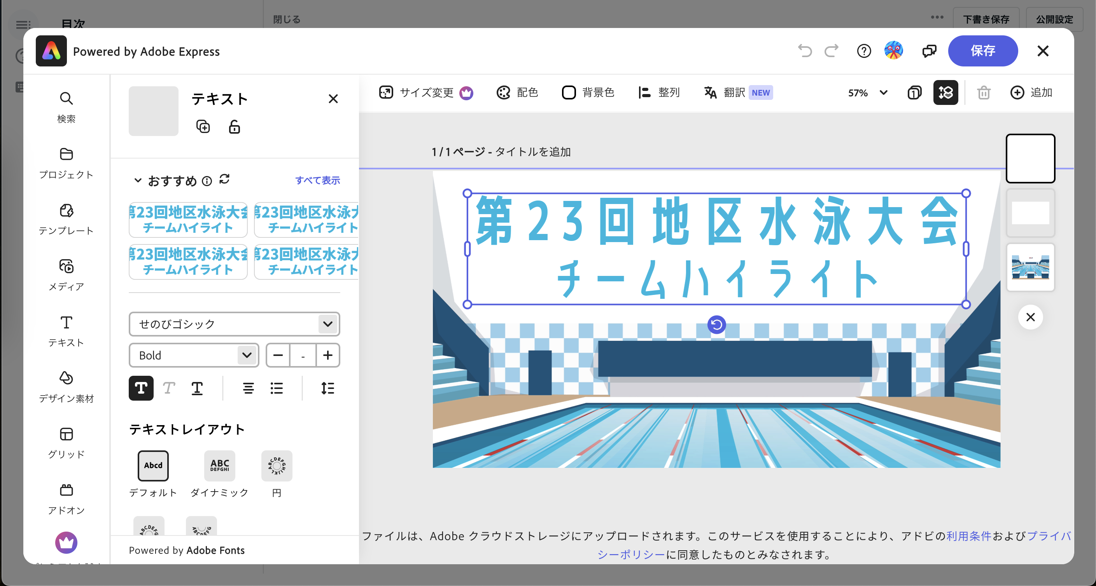The image size is (1096, 586).
Task: Toggle underline text formatting
Action: click(x=197, y=388)
